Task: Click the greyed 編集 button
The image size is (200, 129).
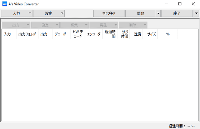Action: [75, 25]
